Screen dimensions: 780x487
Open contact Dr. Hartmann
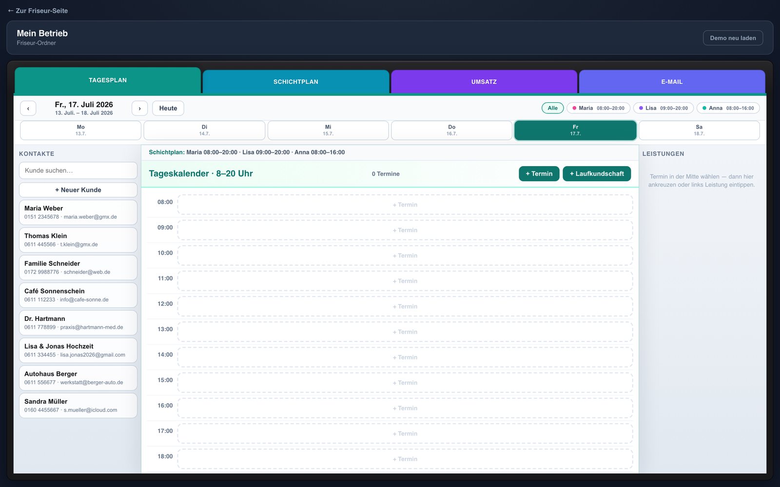78,323
